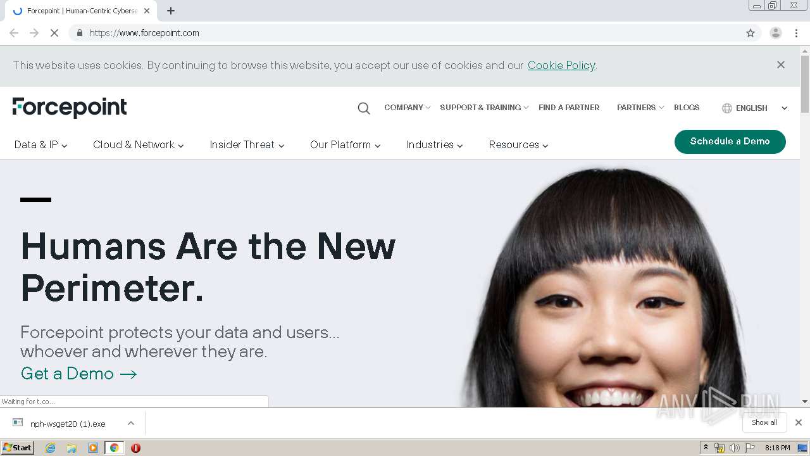The image size is (810, 456).
Task: Open the Windows Start menu
Action: [x=18, y=448]
